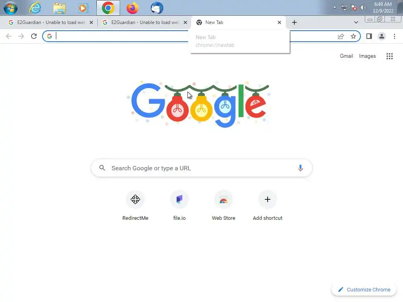Open the Chrome three-dot menu
The image size is (403, 302).
(394, 36)
